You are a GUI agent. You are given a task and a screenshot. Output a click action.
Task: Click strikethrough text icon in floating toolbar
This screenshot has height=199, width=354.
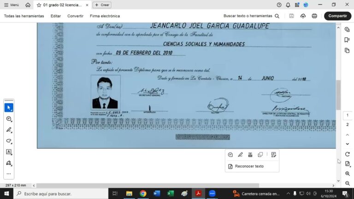(x=250, y=155)
